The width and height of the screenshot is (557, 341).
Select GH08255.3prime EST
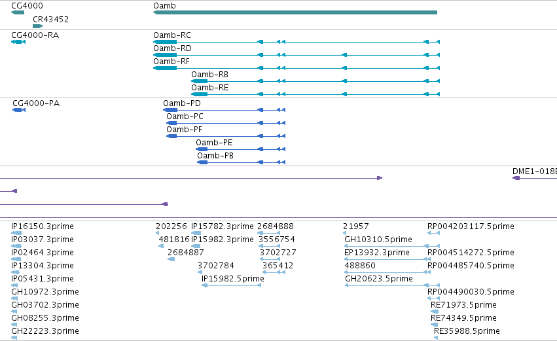[45, 318]
